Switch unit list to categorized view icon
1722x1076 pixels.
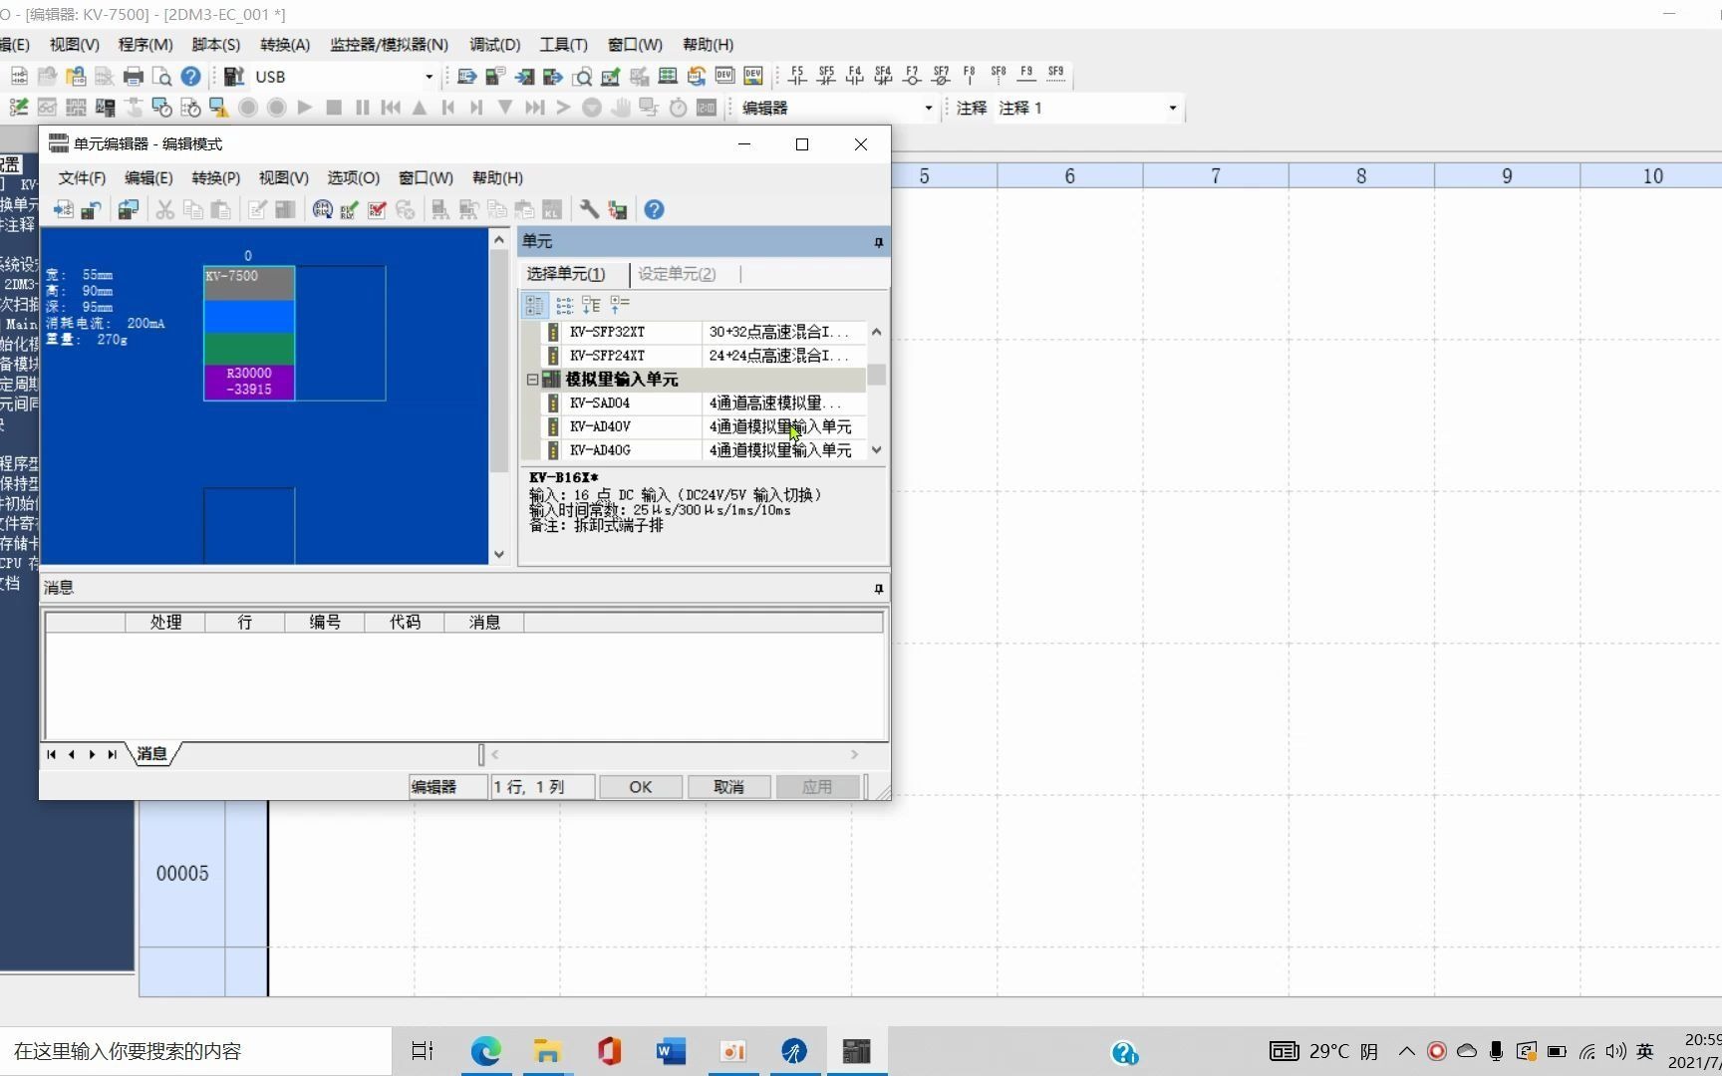click(535, 305)
